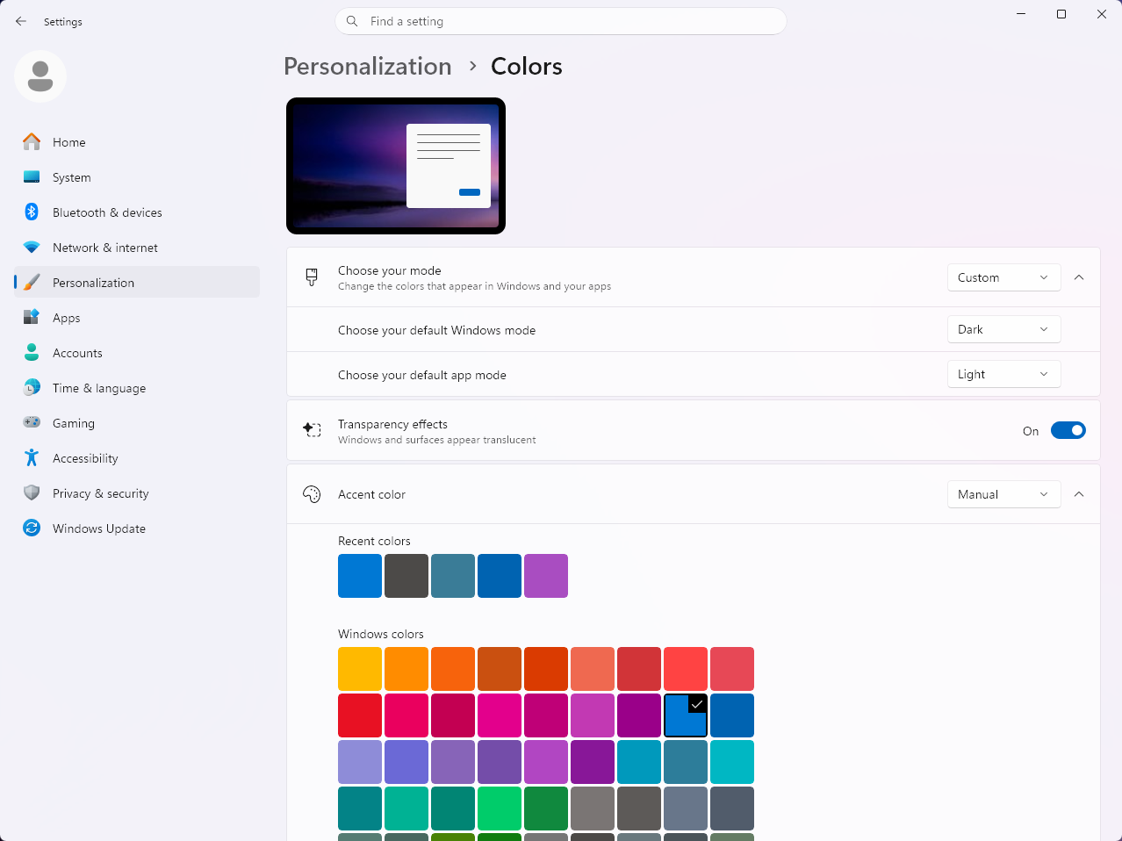The width and height of the screenshot is (1122, 841).
Task: Click the Personalization breadcrumb link
Action: 367,66
